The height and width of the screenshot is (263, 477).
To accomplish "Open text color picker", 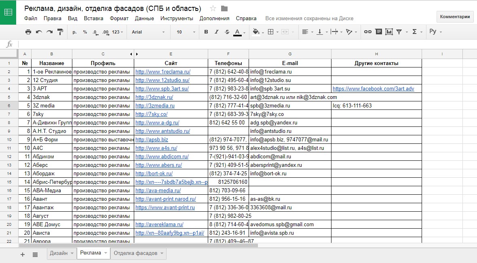I will [x=238, y=32].
